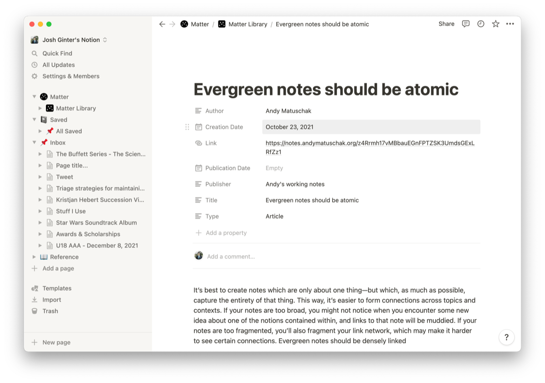Click the Matter page icon in sidebar
Screen dimensions: 545x383
[x=44, y=97]
